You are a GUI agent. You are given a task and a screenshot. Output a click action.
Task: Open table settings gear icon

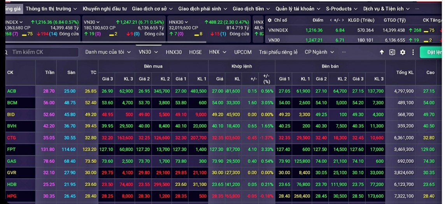pos(403,52)
